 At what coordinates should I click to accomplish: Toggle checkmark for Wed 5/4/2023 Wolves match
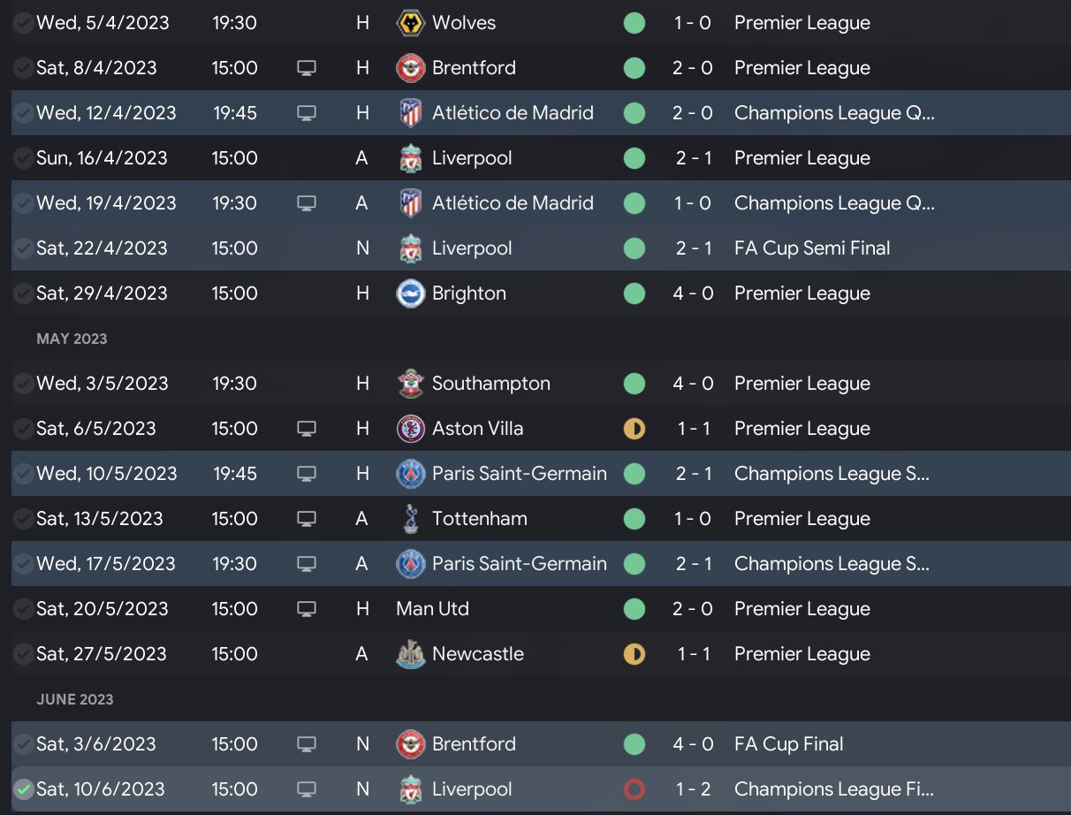click(x=24, y=23)
